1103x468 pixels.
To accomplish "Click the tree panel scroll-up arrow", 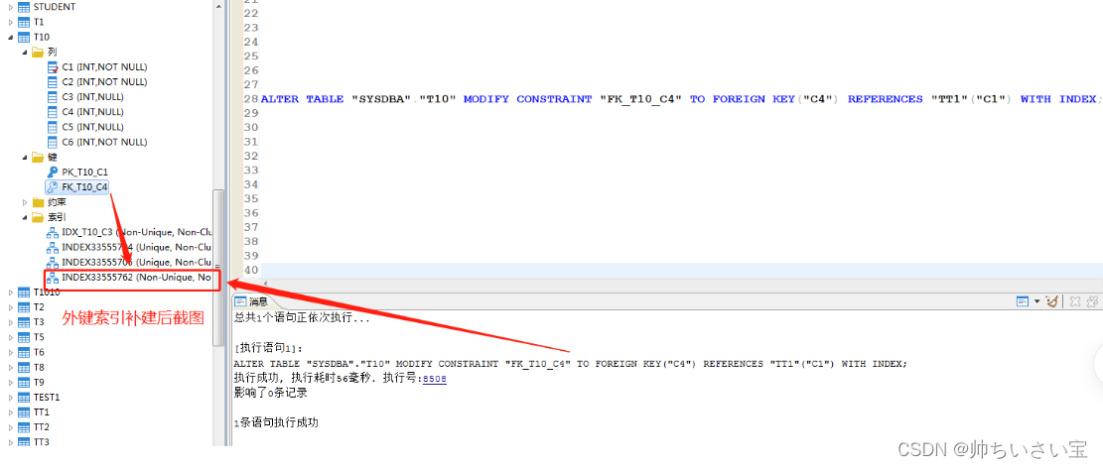I will 218,4.
